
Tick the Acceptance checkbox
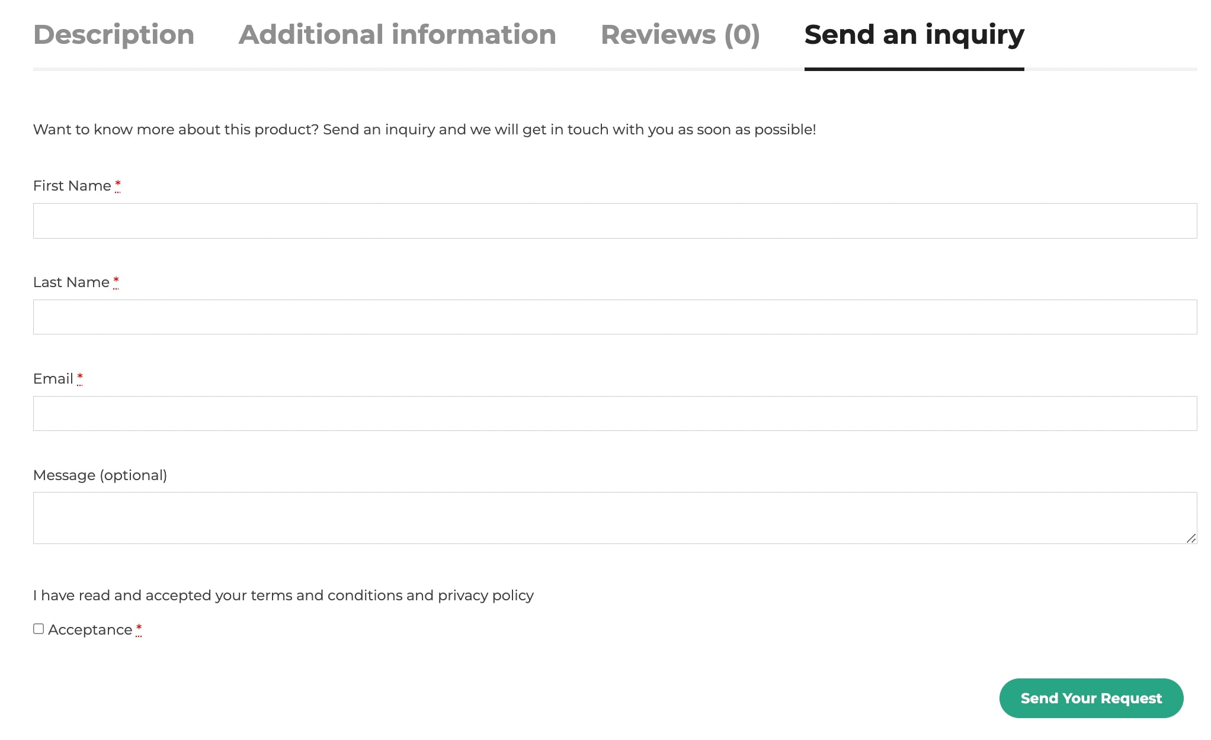pos(39,629)
